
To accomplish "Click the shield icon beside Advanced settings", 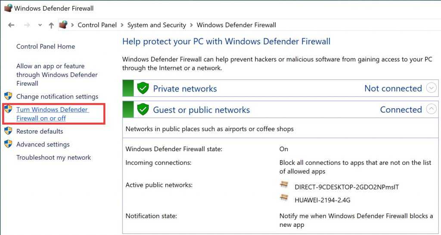I will coord(8,144).
